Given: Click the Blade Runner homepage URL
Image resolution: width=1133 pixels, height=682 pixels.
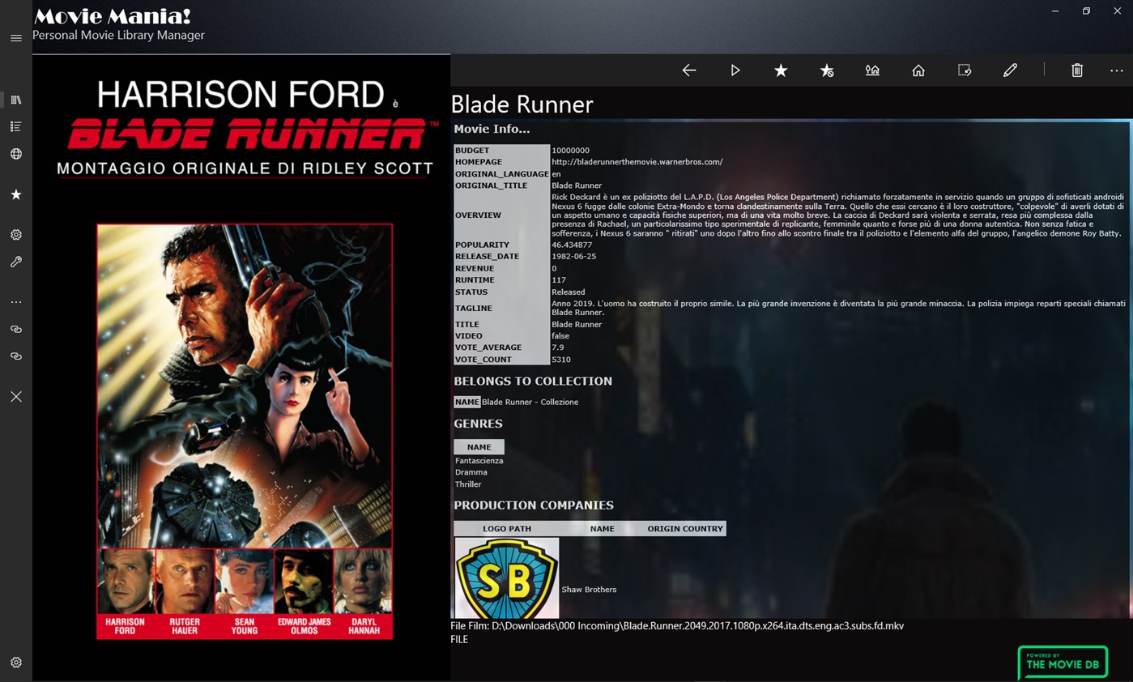Looking at the screenshot, I should 637,162.
